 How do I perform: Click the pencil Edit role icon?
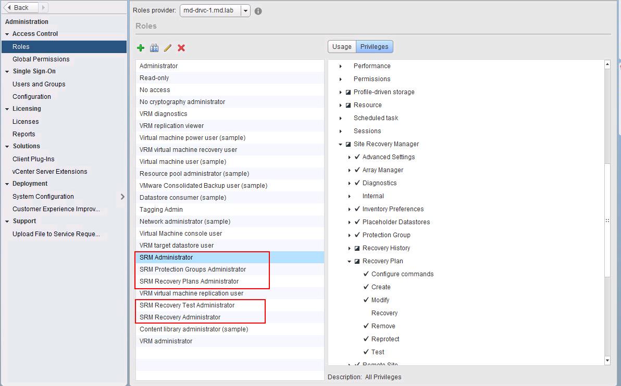click(x=168, y=48)
